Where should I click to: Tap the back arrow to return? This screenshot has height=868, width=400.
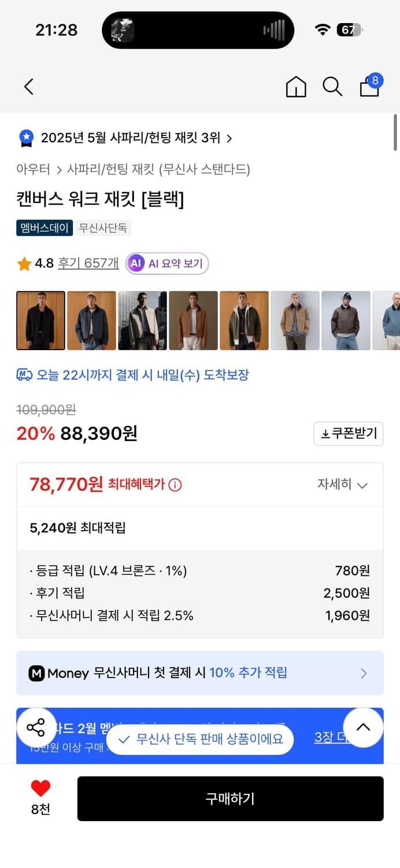point(28,86)
